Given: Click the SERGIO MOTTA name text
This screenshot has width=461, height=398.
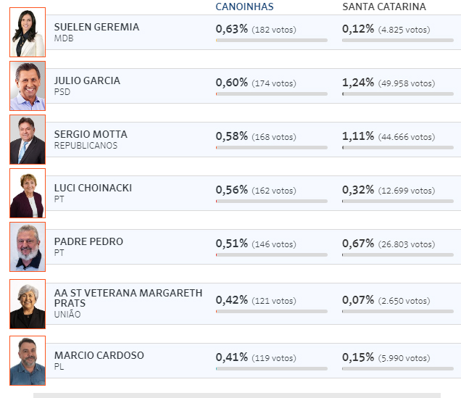Looking at the screenshot, I should 91,134.
